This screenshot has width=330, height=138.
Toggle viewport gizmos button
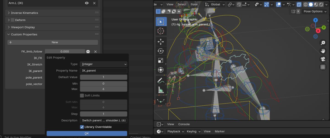(266, 4)
